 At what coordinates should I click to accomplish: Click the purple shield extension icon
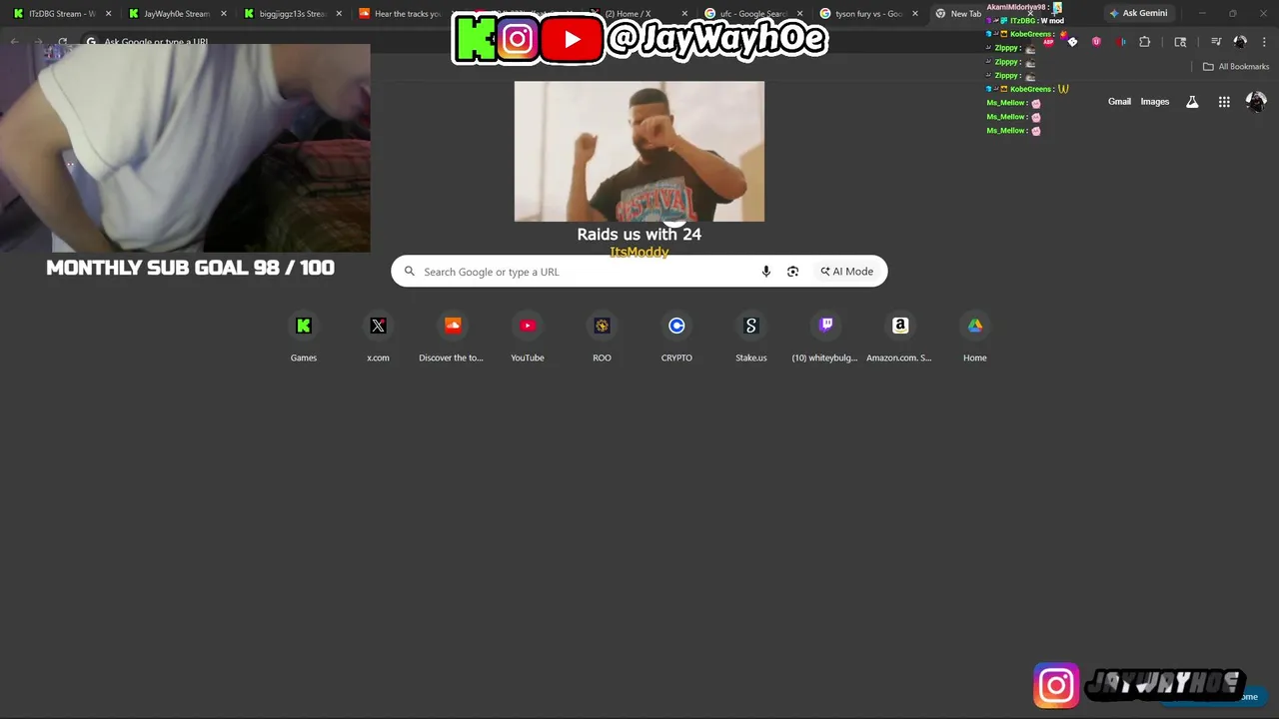pos(1096,42)
